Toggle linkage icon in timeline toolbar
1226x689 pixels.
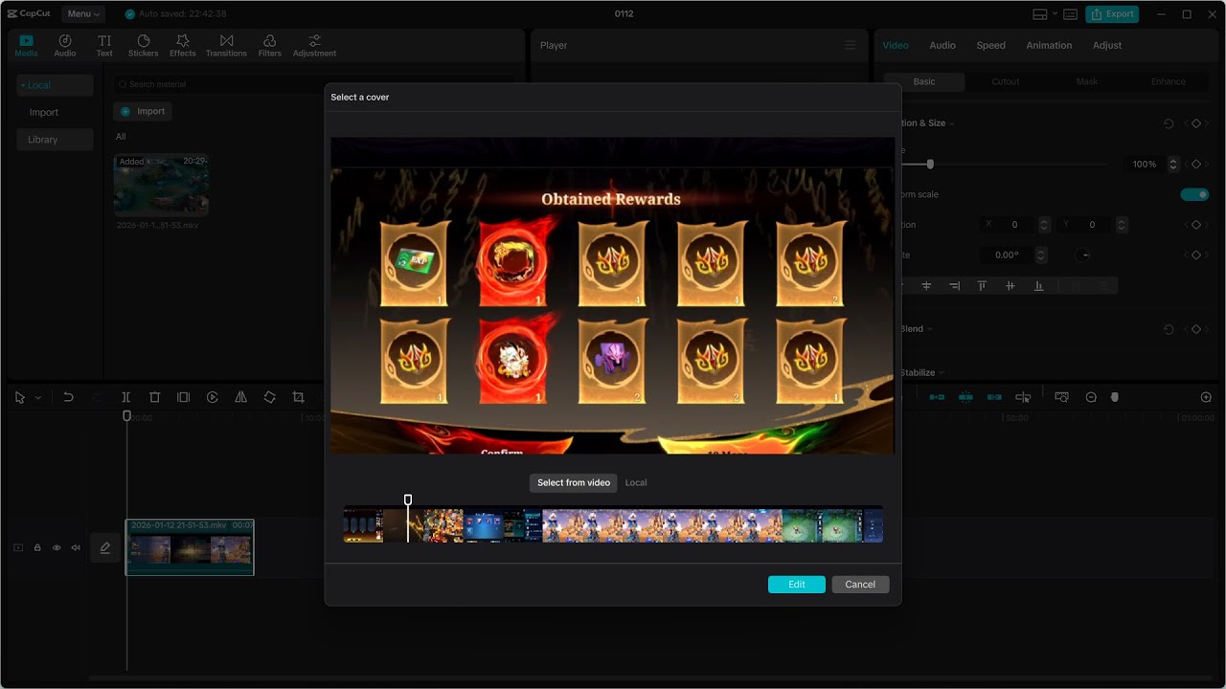coord(994,397)
